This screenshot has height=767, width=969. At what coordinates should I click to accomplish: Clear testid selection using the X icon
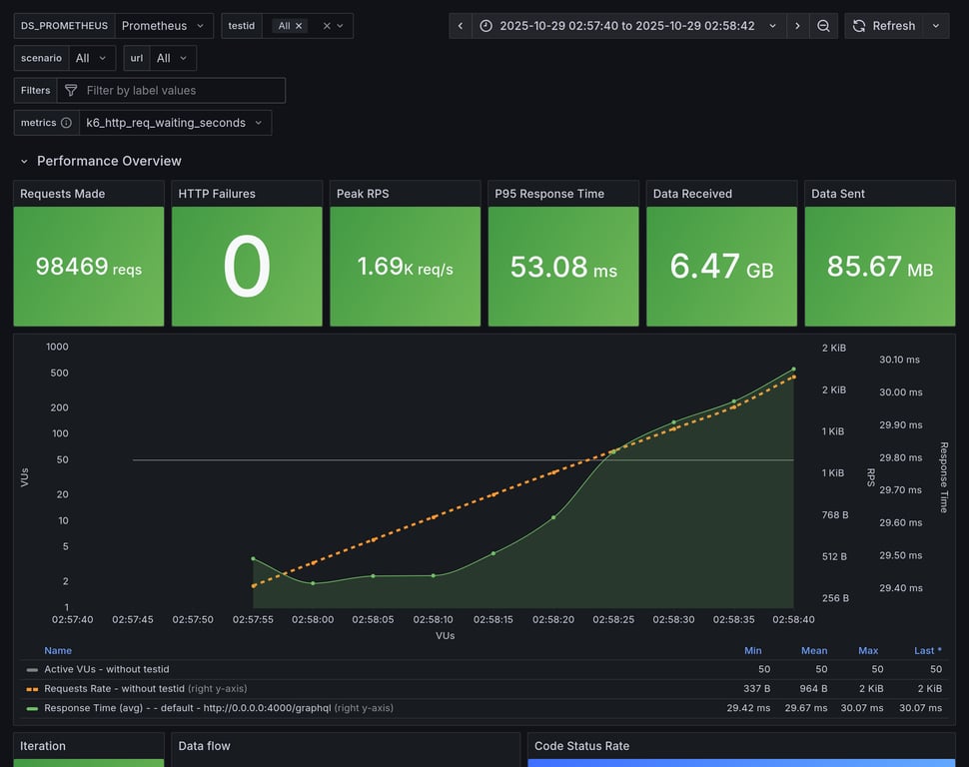pyautogui.click(x=327, y=26)
